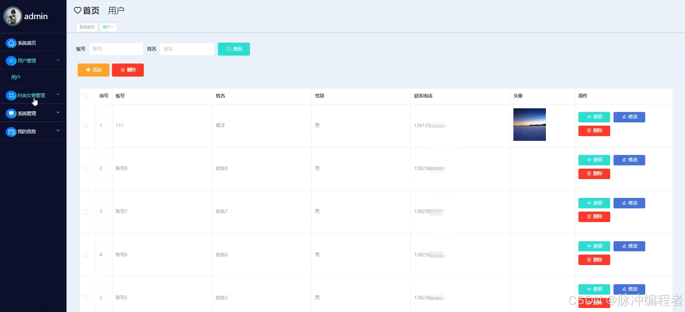Image resolution: width=685 pixels, height=312 pixels.
Task: Click 查看 for 账号5 row
Action: 594,289
